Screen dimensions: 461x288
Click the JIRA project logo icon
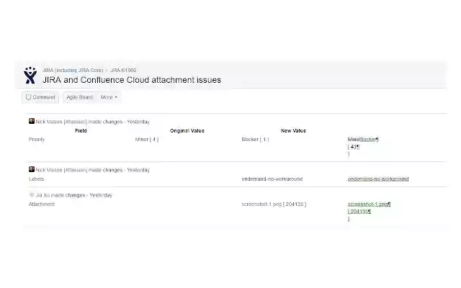[30, 75]
